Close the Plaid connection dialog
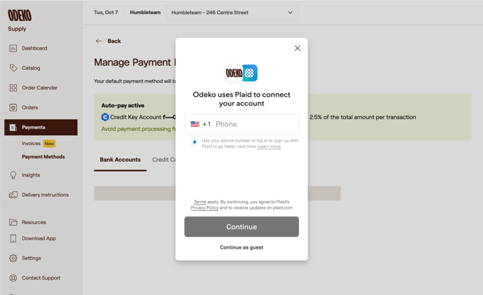The height and width of the screenshot is (295, 483). tap(297, 48)
